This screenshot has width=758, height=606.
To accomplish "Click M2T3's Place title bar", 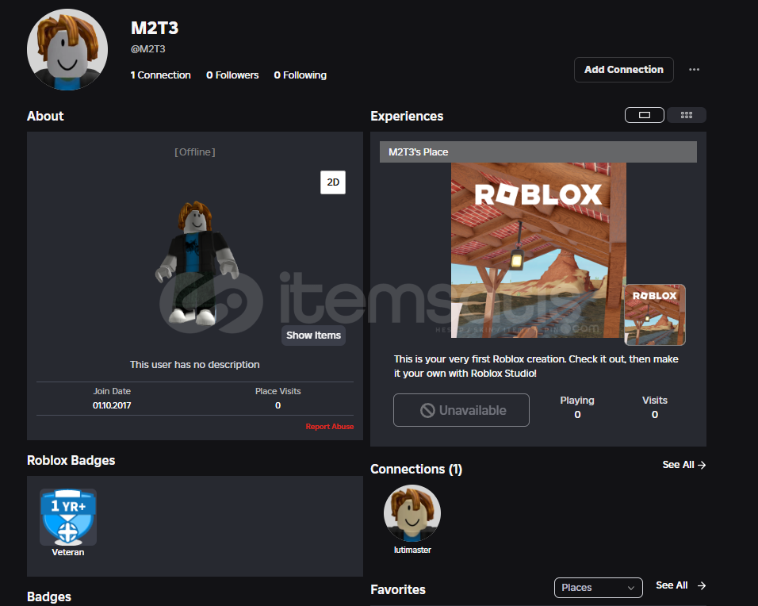I will coord(538,151).
